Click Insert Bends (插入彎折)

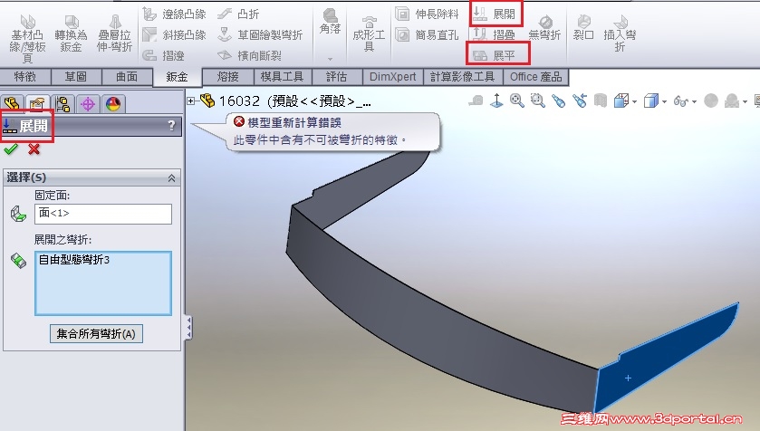click(620, 34)
